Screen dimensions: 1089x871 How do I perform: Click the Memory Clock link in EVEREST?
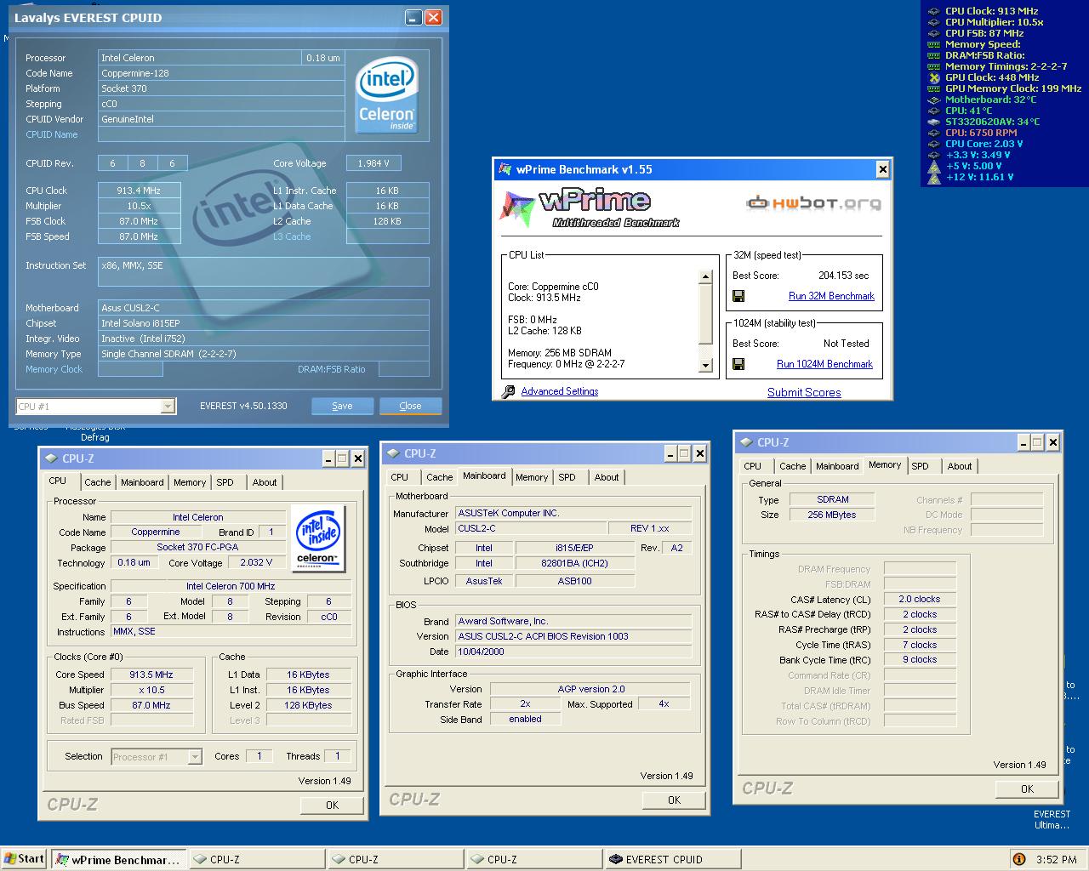tap(54, 369)
